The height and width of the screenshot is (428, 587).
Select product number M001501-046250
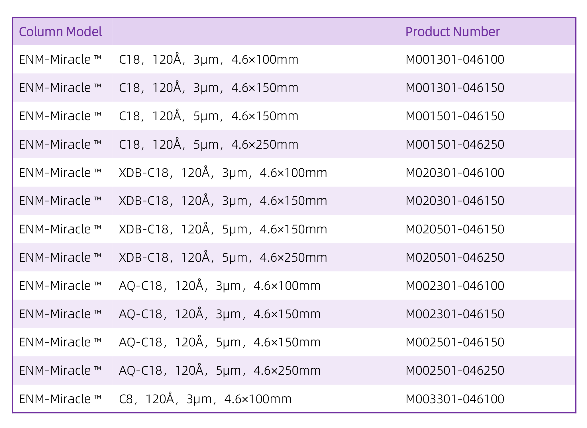455,144
